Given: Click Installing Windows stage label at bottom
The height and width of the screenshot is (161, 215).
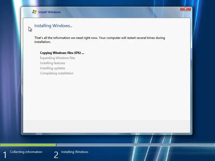Looking at the screenshot, I should tap(75, 152).
